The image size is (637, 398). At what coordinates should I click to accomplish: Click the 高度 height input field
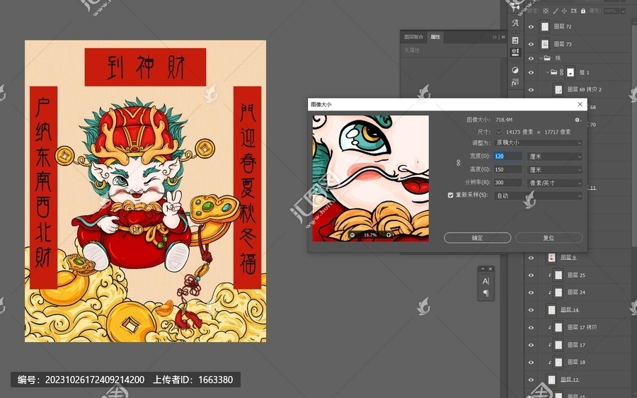[507, 169]
